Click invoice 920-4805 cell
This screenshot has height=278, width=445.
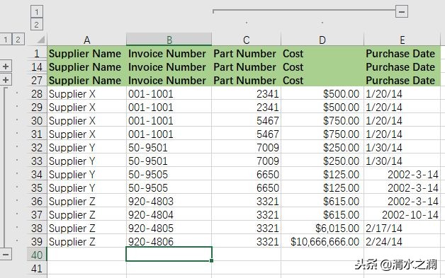169,228
